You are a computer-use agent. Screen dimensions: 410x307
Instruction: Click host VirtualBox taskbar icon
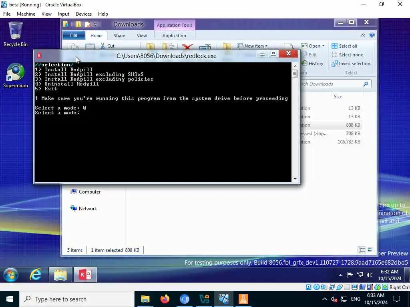[223, 299]
